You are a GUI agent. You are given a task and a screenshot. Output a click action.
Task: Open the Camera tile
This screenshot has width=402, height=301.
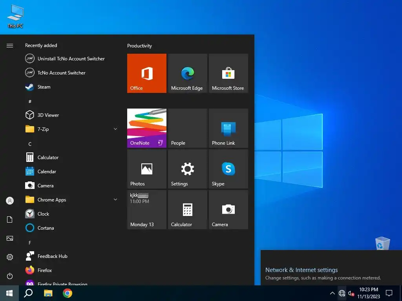[228, 210]
